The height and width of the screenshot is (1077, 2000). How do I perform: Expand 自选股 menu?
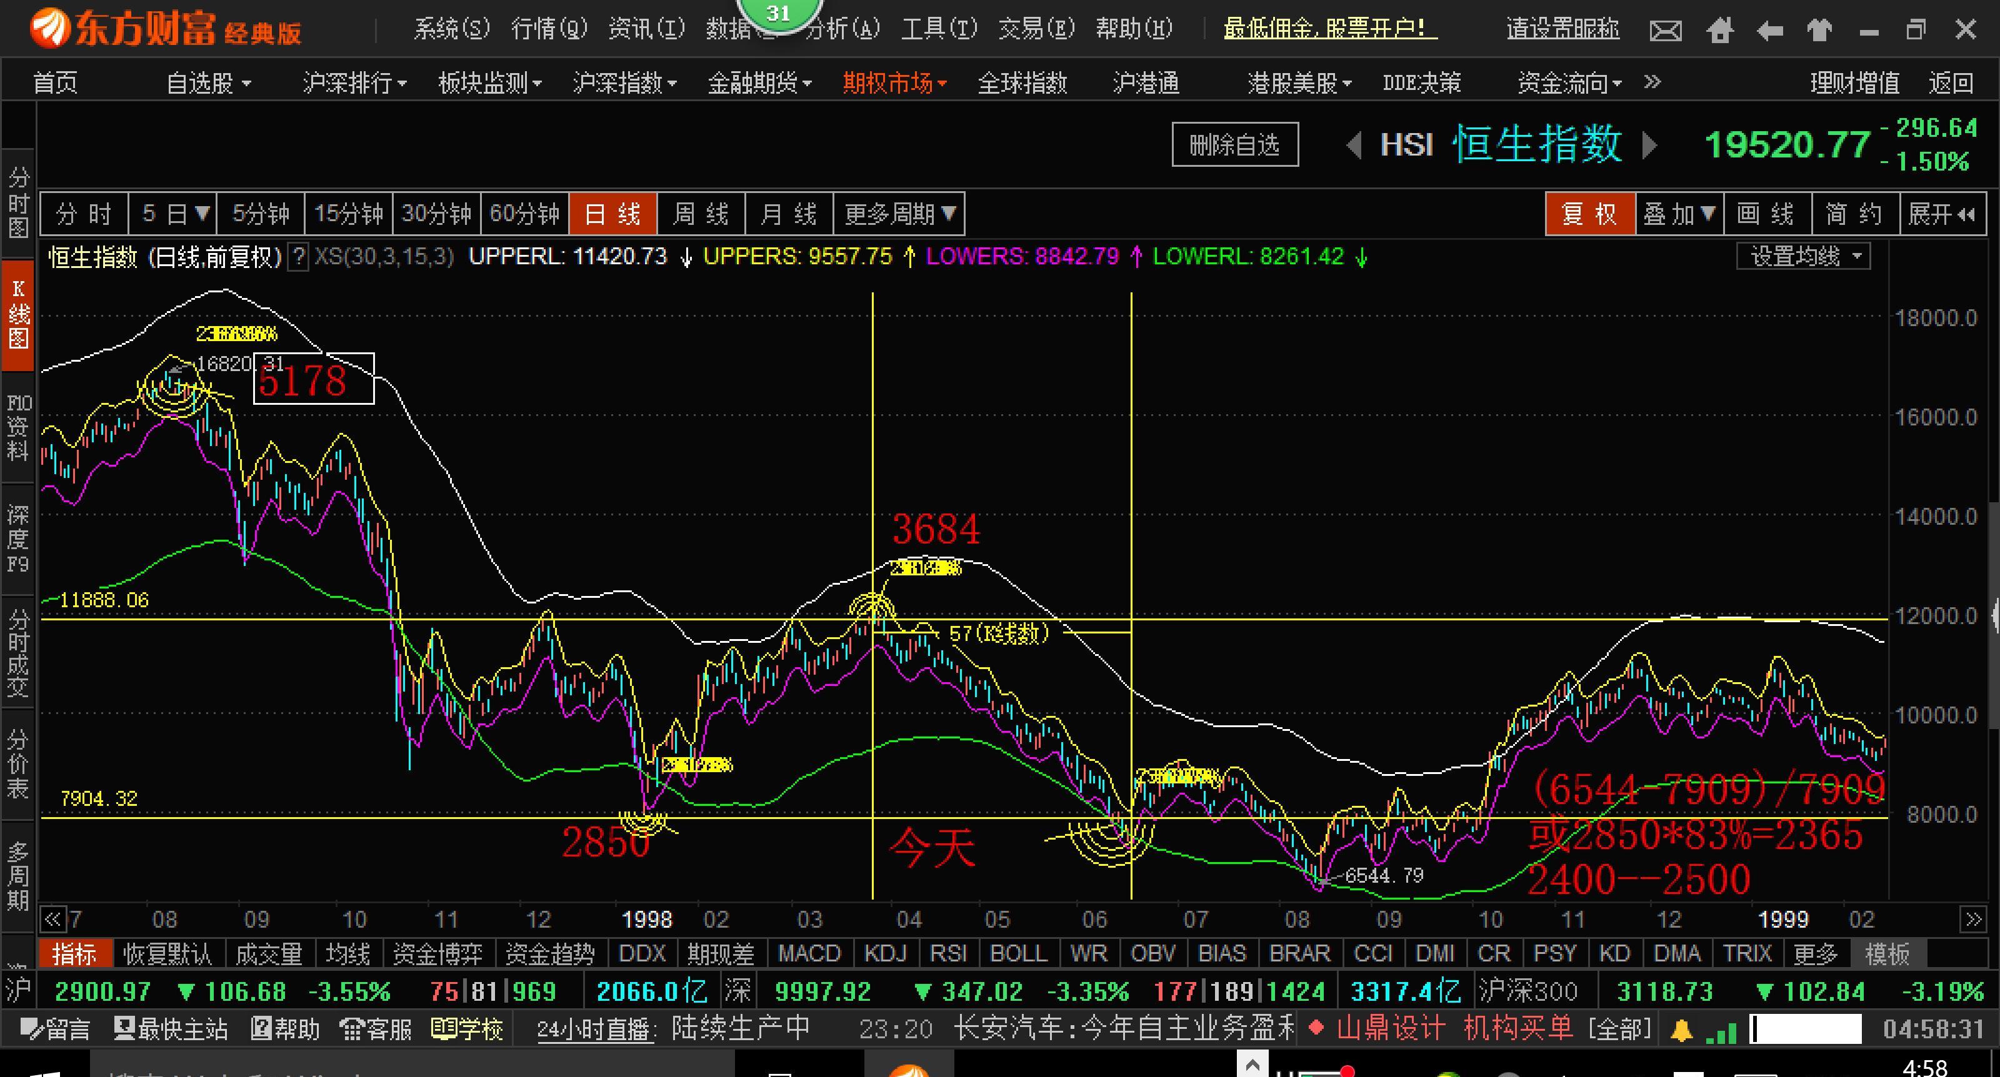pos(209,82)
